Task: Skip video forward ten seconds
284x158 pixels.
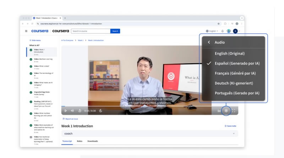Action: 100,111
